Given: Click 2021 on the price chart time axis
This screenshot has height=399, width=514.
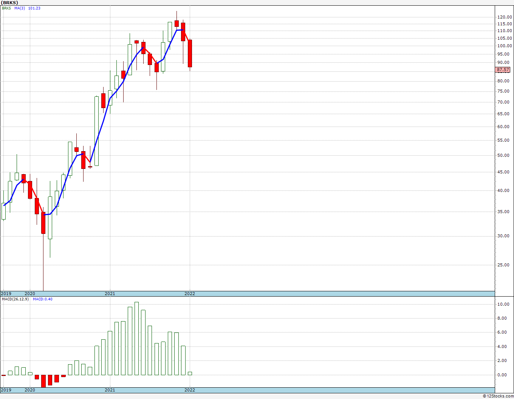Looking at the screenshot, I should (x=110, y=294).
